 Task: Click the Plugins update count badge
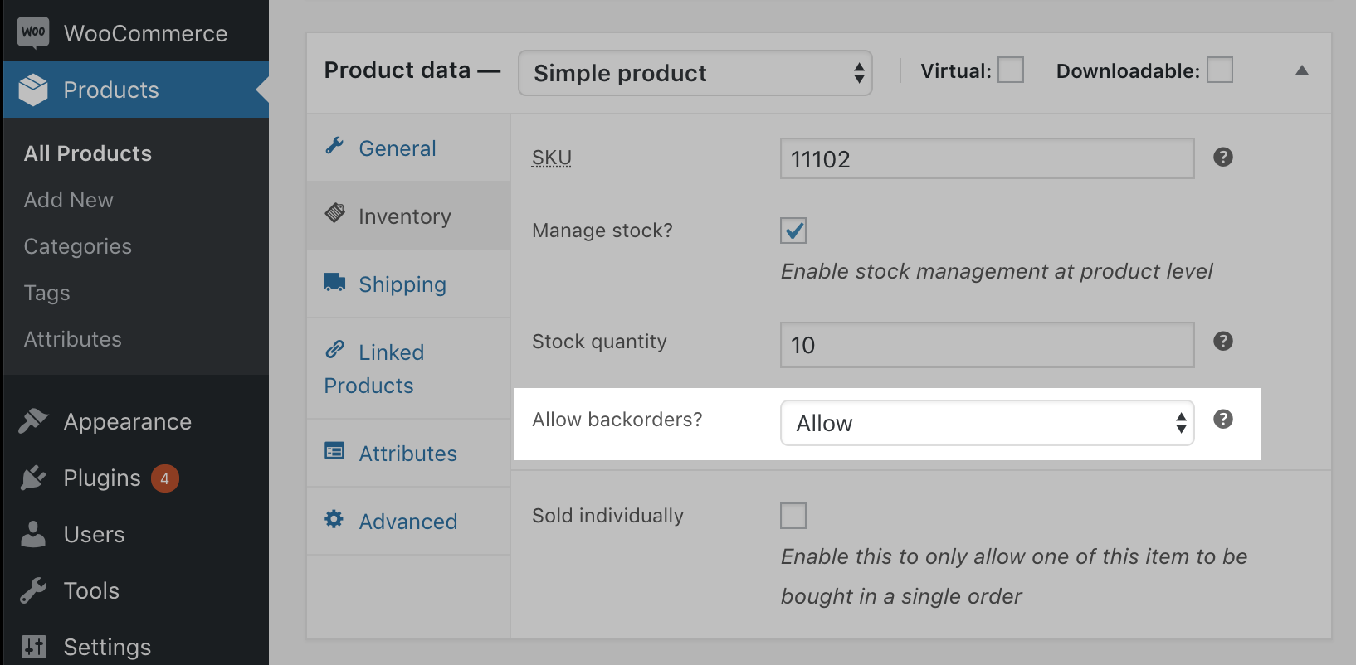(164, 478)
